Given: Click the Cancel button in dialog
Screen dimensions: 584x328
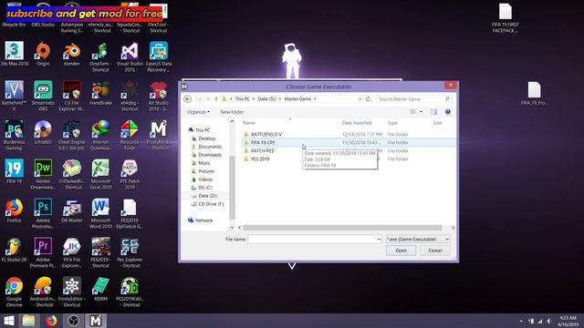Looking at the screenshot, I should point(434,251).
